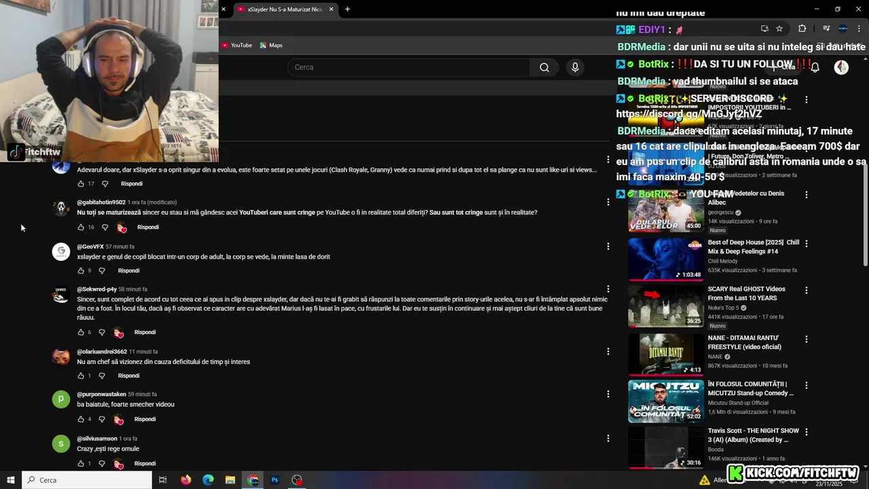
Task: Dislike the comment by @GeoVFX
Action: [x=102, y=271]
